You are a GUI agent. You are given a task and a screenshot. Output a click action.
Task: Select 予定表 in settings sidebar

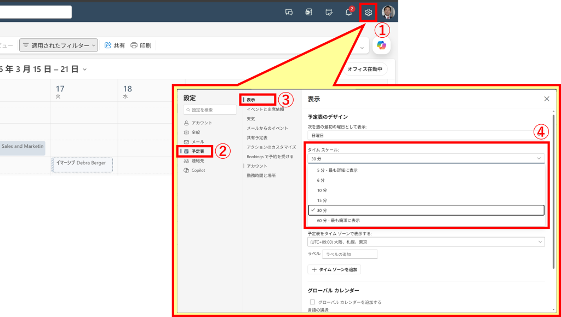coord(197,151)
